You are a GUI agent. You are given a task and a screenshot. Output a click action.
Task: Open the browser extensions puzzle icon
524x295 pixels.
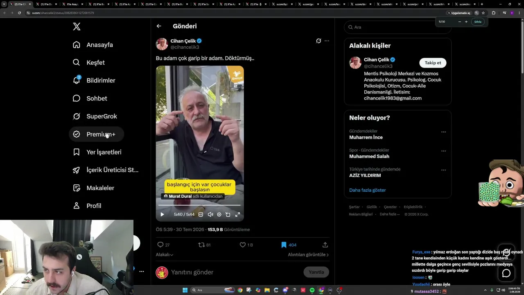(x=493, y=13)
